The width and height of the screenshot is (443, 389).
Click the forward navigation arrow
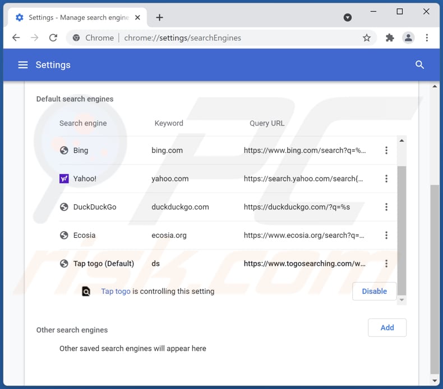(x=34, y=38)
